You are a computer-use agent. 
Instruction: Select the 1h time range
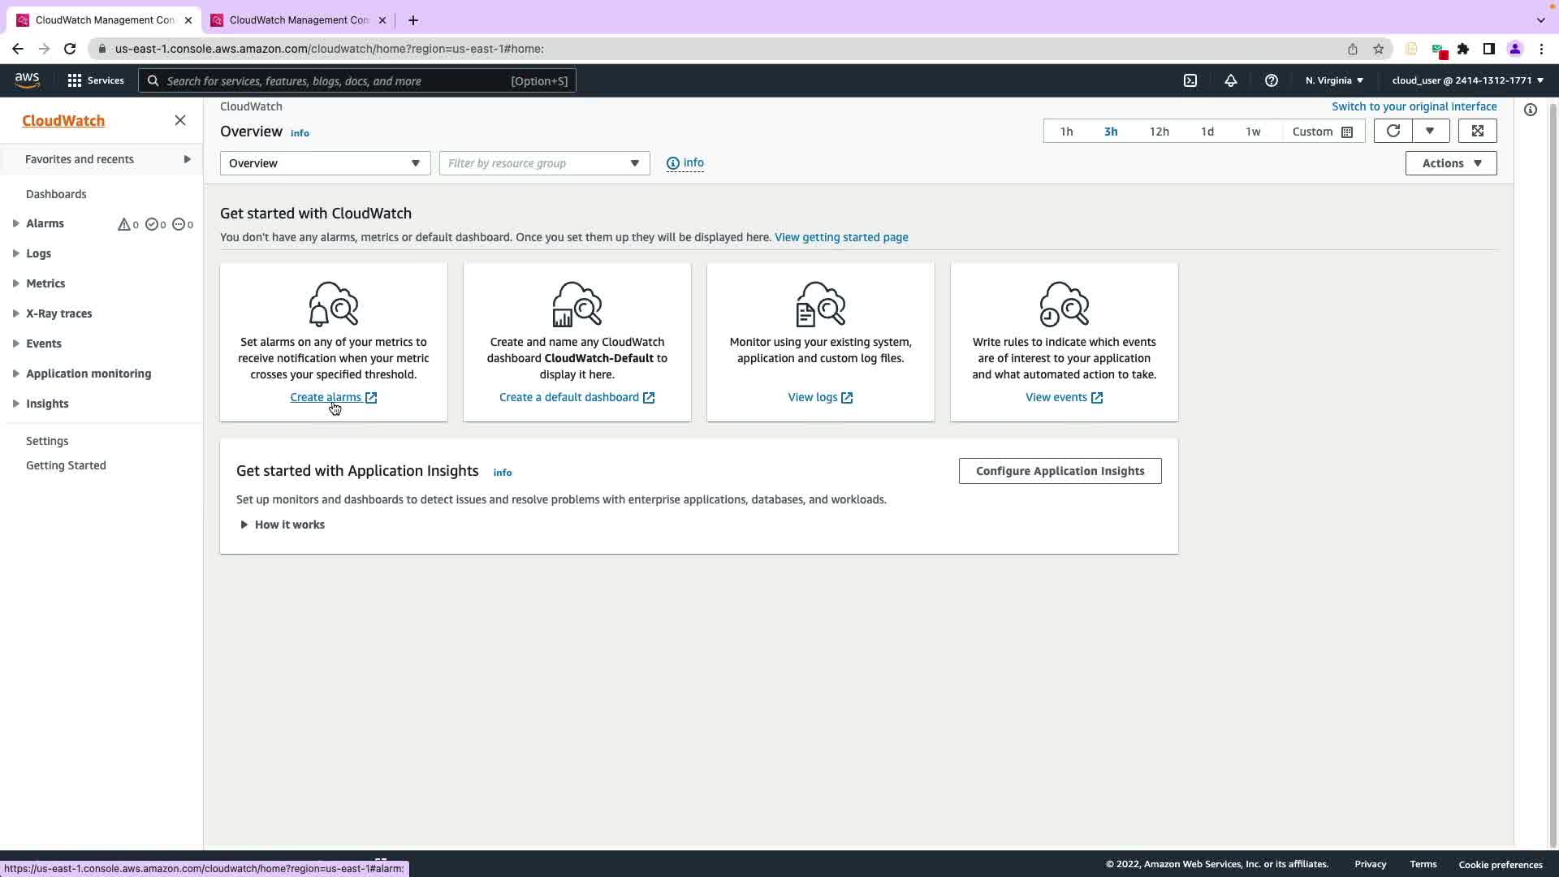pos(1066,132)
